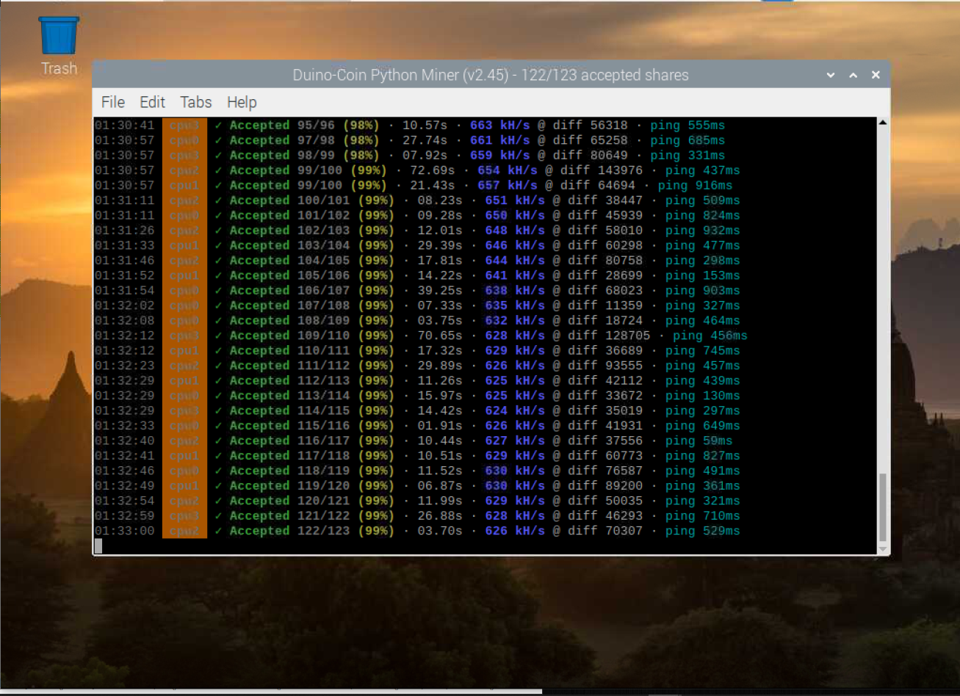Viewport: 960px width, 696px height.
Task: Click the terminal scrollbar up arrow
Action: tap(883, 123)
